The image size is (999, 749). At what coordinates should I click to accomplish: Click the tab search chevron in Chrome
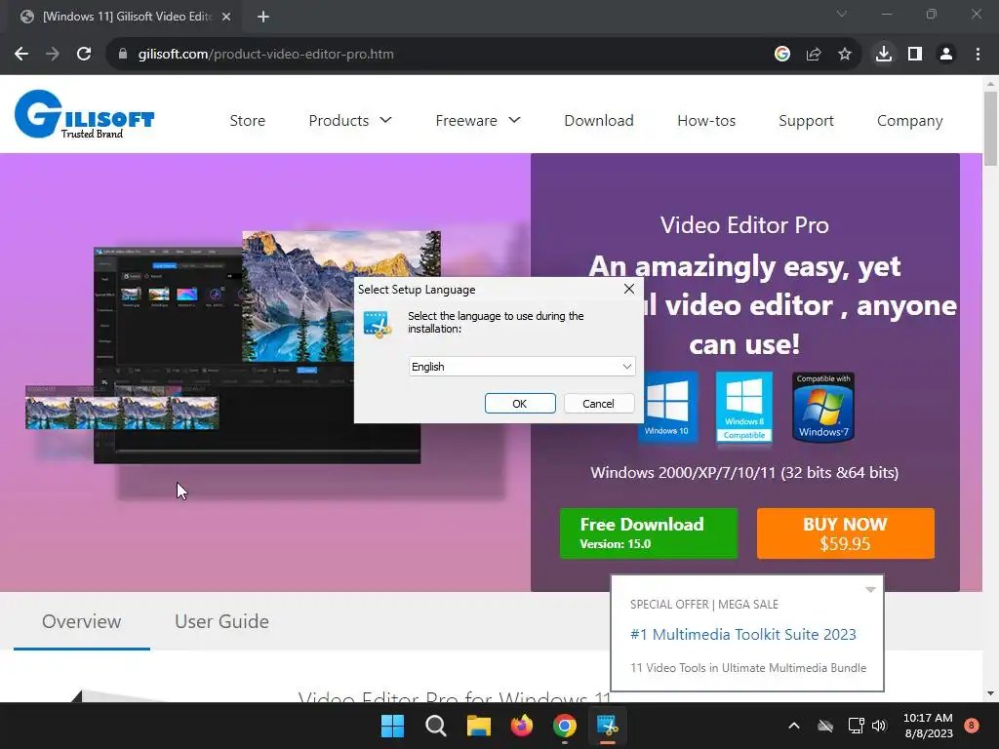click(842, 14)
